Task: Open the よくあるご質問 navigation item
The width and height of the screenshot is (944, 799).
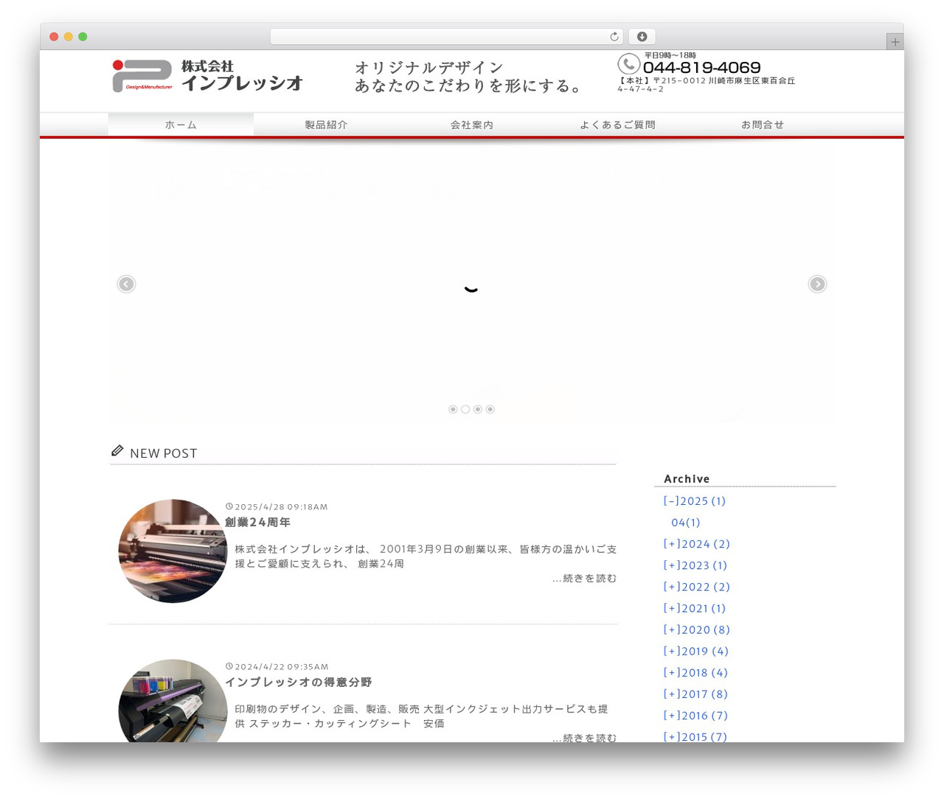Action: pyautogui.click(x=617, y=125)
